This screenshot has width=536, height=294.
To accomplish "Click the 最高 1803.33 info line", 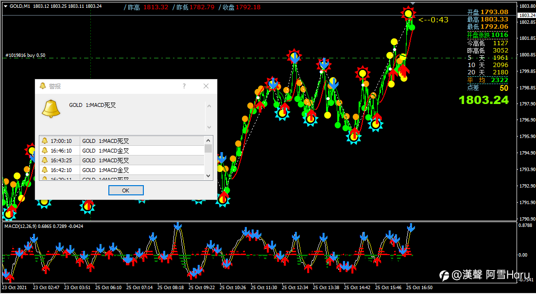I will pos(488,19).
